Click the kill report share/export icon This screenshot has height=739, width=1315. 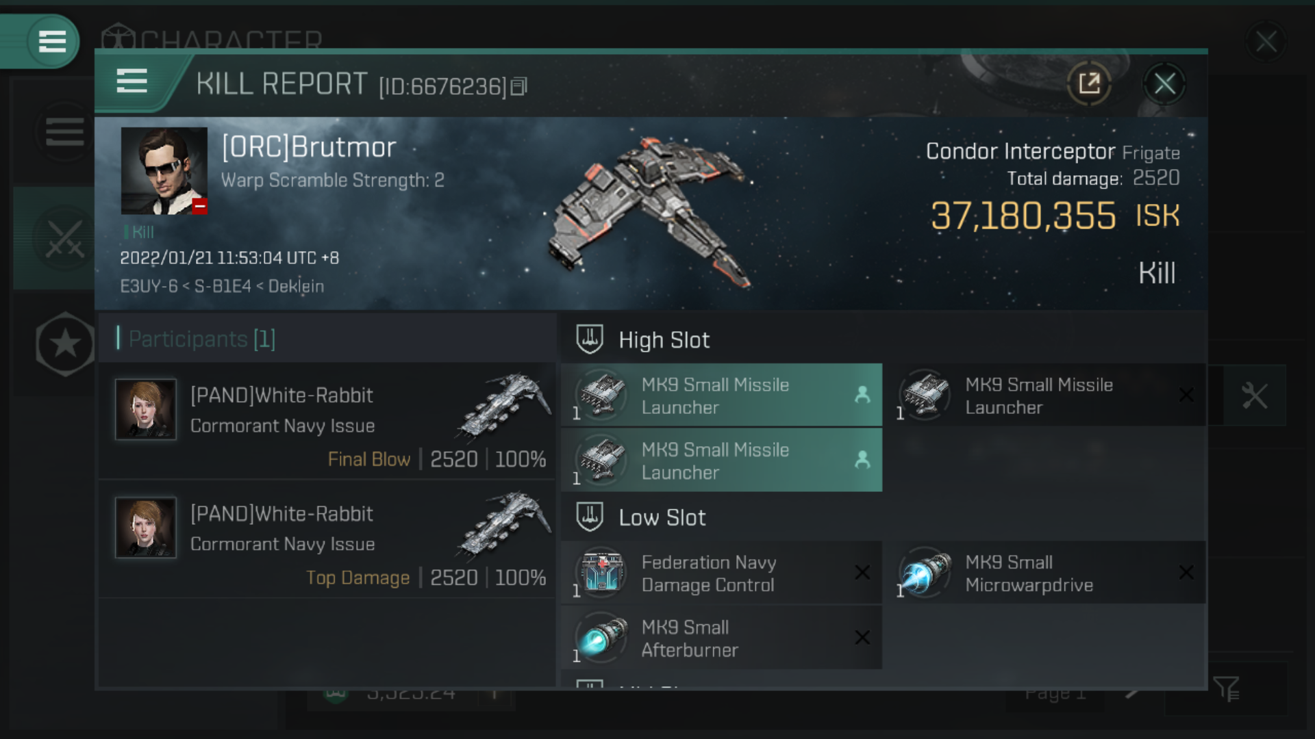[x=1091, y=83]
